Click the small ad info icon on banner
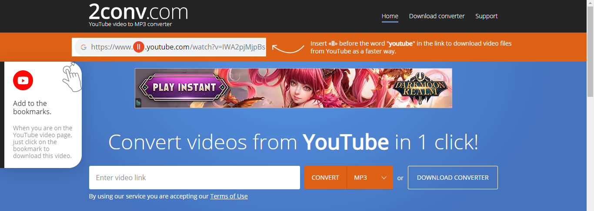594x211 pixels. coord(138,103)
